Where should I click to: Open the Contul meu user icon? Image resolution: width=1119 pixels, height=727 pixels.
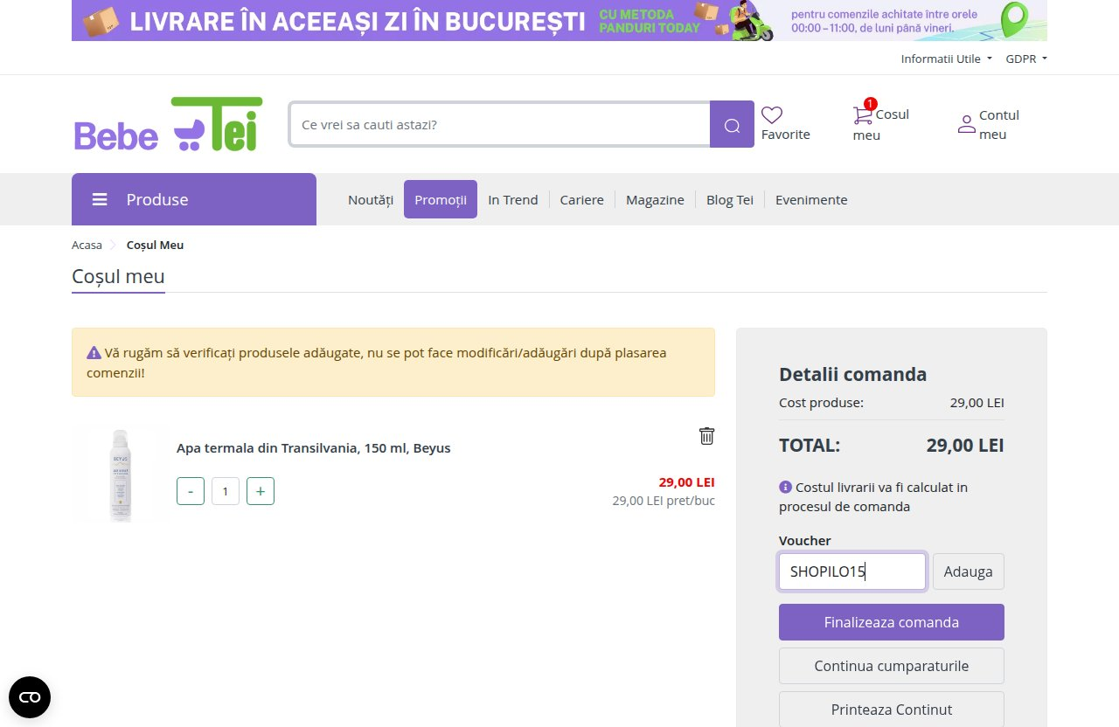966,124
